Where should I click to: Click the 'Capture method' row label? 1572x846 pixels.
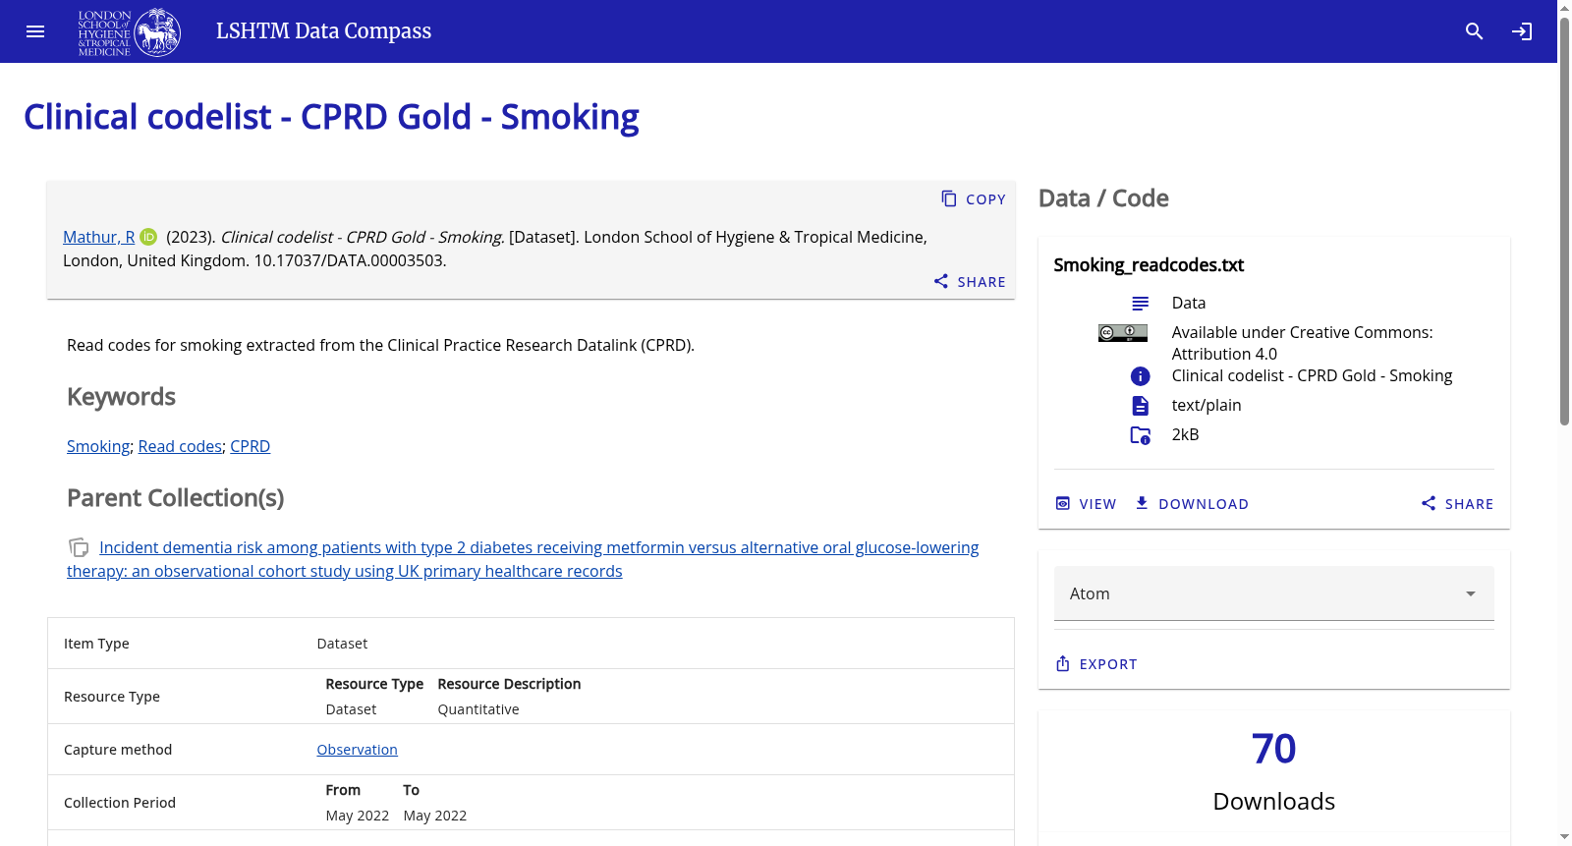point(118,750)
